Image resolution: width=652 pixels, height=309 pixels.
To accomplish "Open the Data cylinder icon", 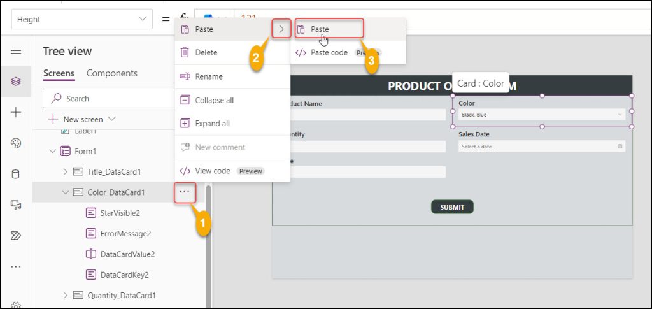I will coord(16,174).
